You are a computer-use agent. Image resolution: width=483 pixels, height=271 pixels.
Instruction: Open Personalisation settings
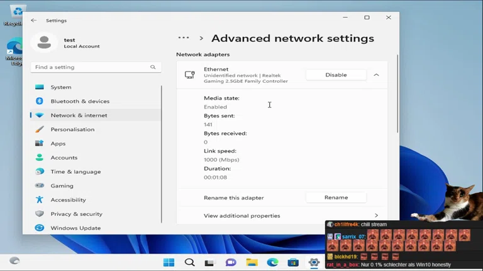(72, 129)
